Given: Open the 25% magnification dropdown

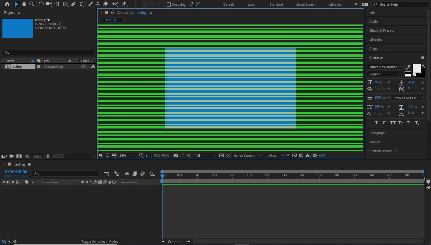Looking at the screenshot, I should pyautogui.click(x=128, y=155).
